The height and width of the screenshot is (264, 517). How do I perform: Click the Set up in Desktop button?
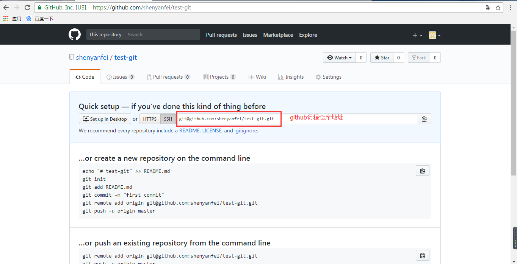[105, 119]
